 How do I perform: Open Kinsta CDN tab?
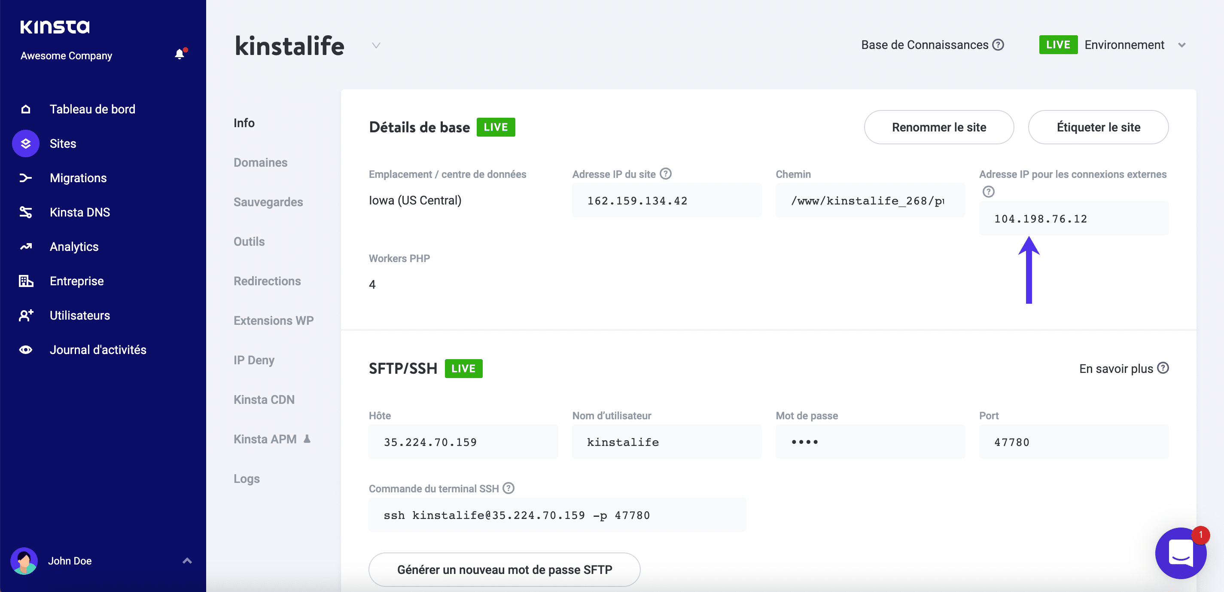pyautogui.click(x=264, y=399)
